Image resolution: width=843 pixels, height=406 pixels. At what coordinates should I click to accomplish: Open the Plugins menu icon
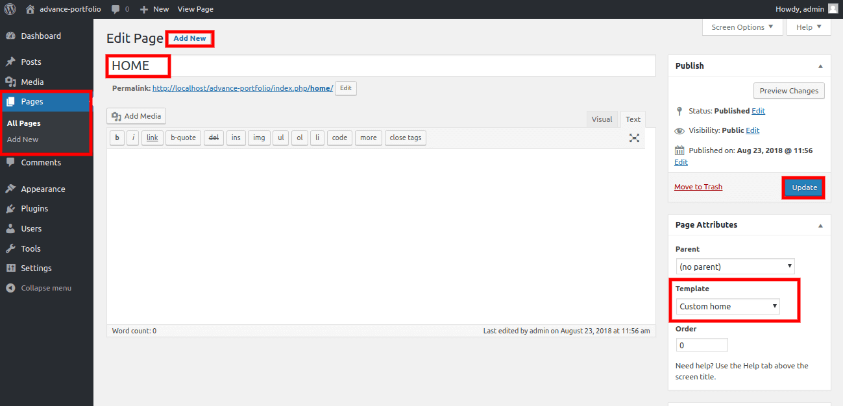tap(10, 209)
